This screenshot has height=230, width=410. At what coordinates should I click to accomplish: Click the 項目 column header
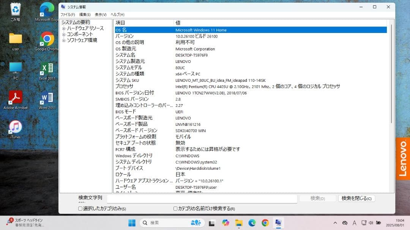coord(143,23)
